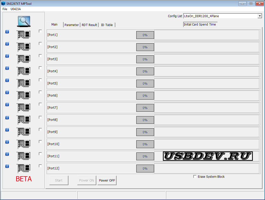Screen dimensions: 265x200
Task: Open info for Port10 device
Action: 7,142
